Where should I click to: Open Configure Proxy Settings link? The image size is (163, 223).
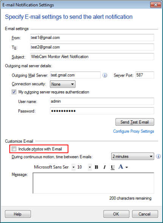tap(134, 131)
